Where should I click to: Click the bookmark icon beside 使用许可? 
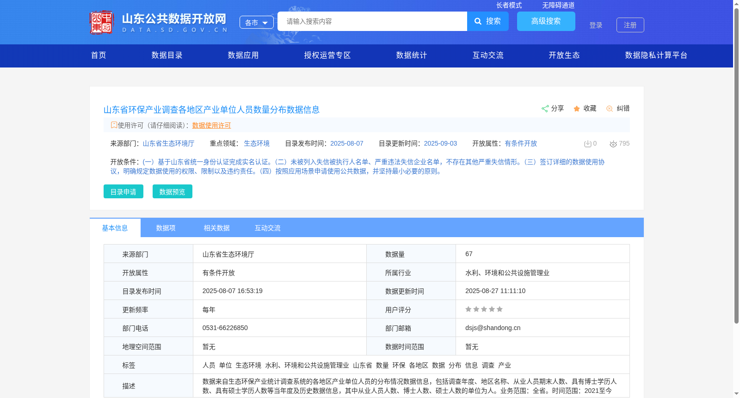click(114, 125)
